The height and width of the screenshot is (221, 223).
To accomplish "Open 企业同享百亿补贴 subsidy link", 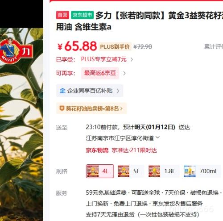I will [x=90, y=91].
